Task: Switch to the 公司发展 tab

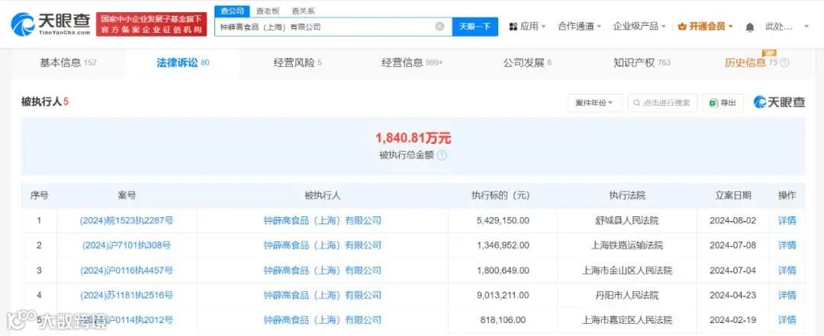Action: [527, 63]
